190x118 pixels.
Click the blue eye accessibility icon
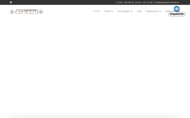pyautogui.click(x=177, y=9)
